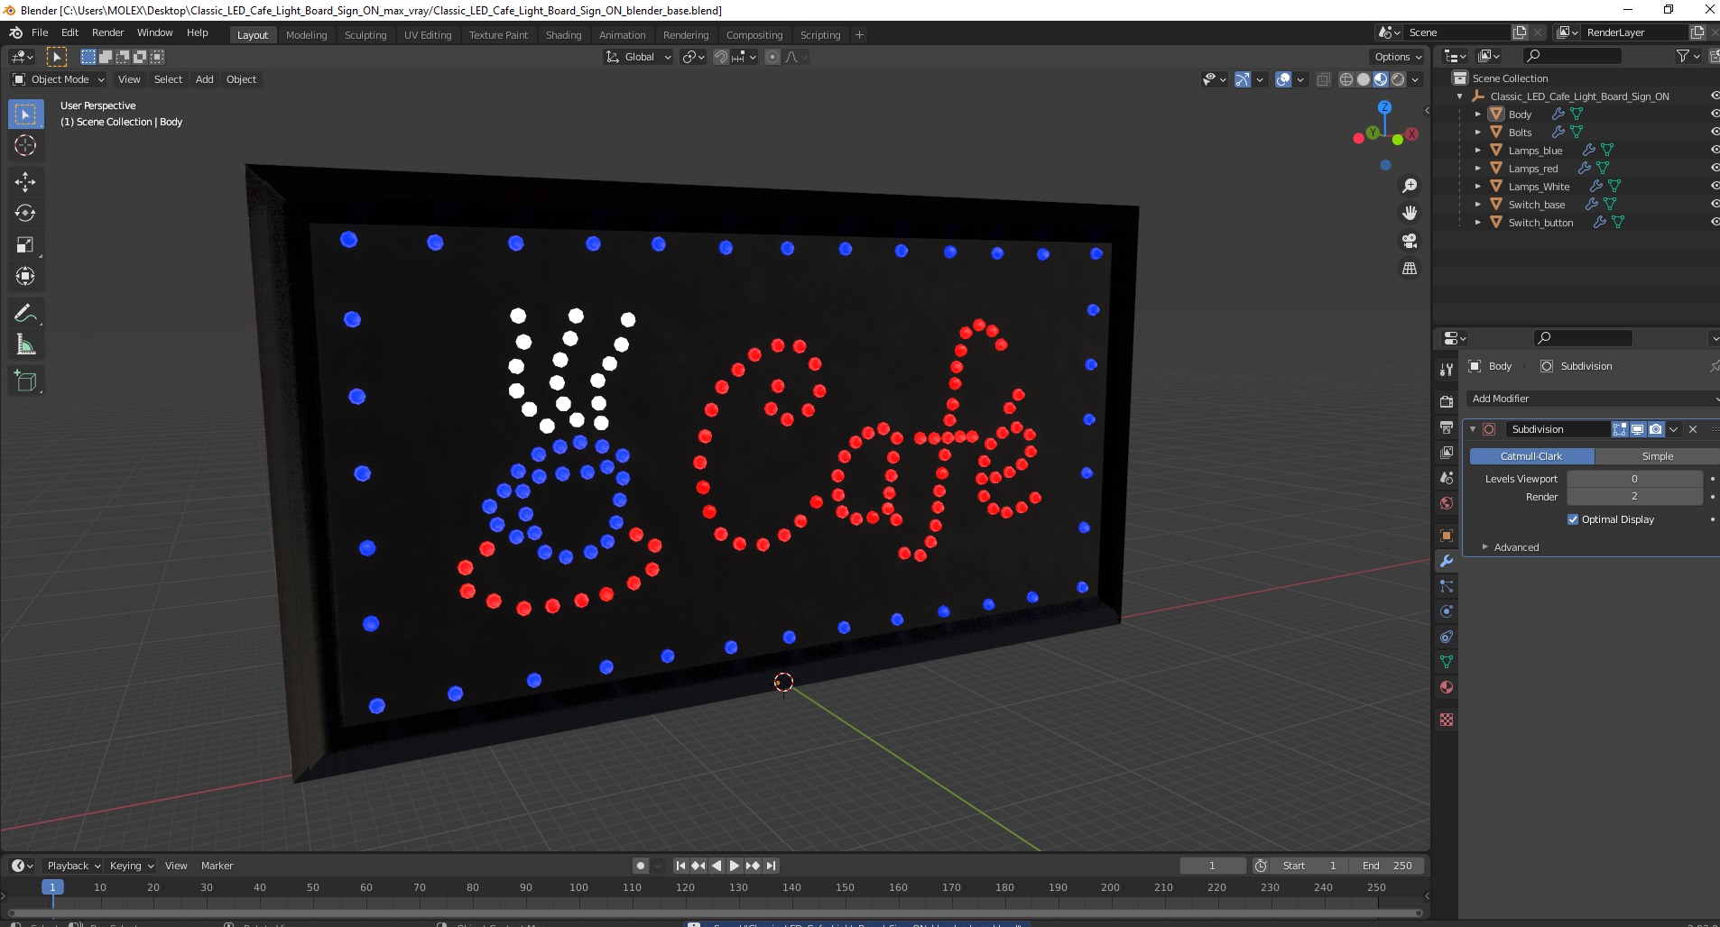Open the Object properties tab
1720x927 pixels.
[x=1447, y=536]
